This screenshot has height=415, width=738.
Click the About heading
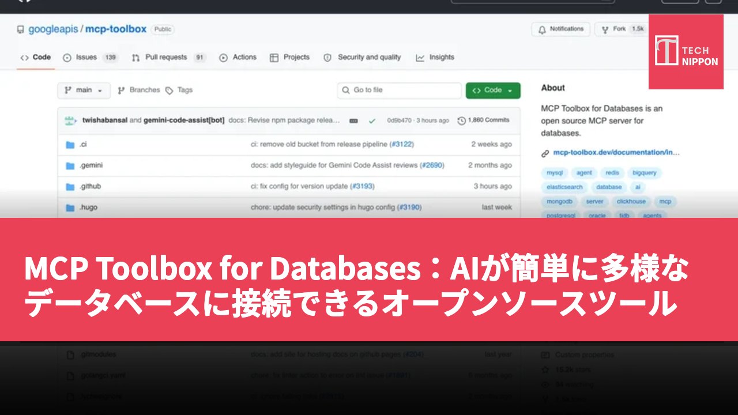pos(553,88)
